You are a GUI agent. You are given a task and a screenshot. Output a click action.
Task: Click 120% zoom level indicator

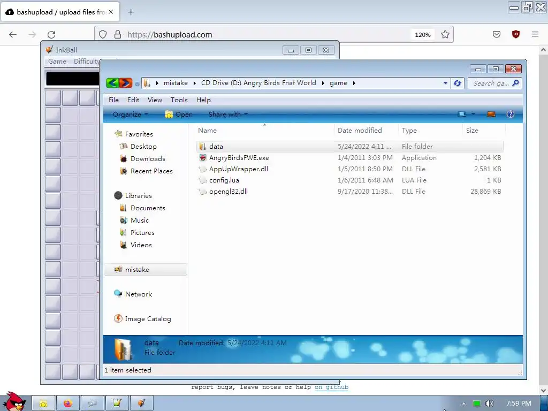pyautogui.click(x=423, y=35)
